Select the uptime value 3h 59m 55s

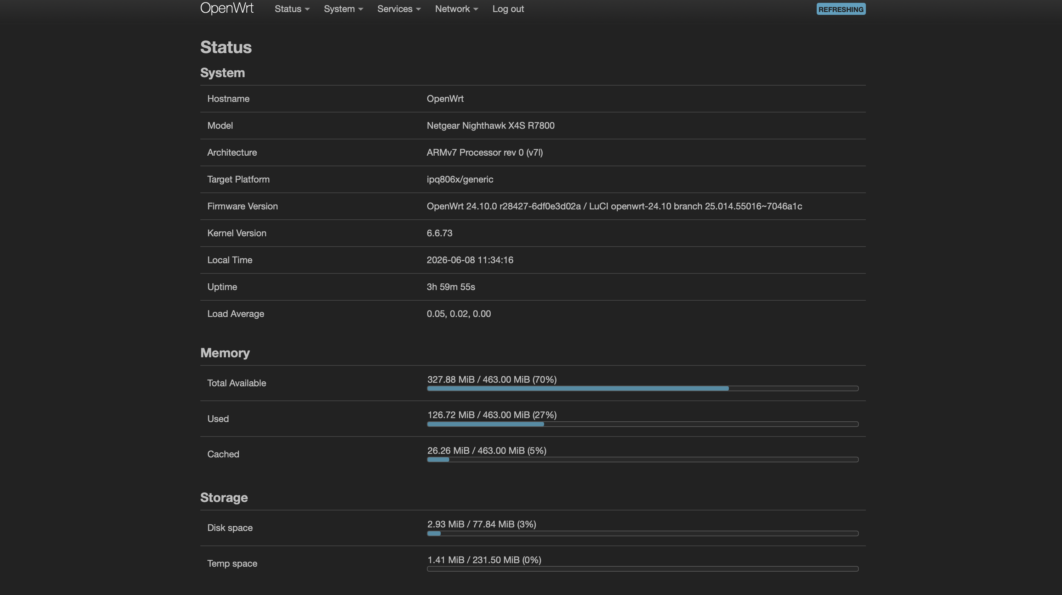(451, 287)
